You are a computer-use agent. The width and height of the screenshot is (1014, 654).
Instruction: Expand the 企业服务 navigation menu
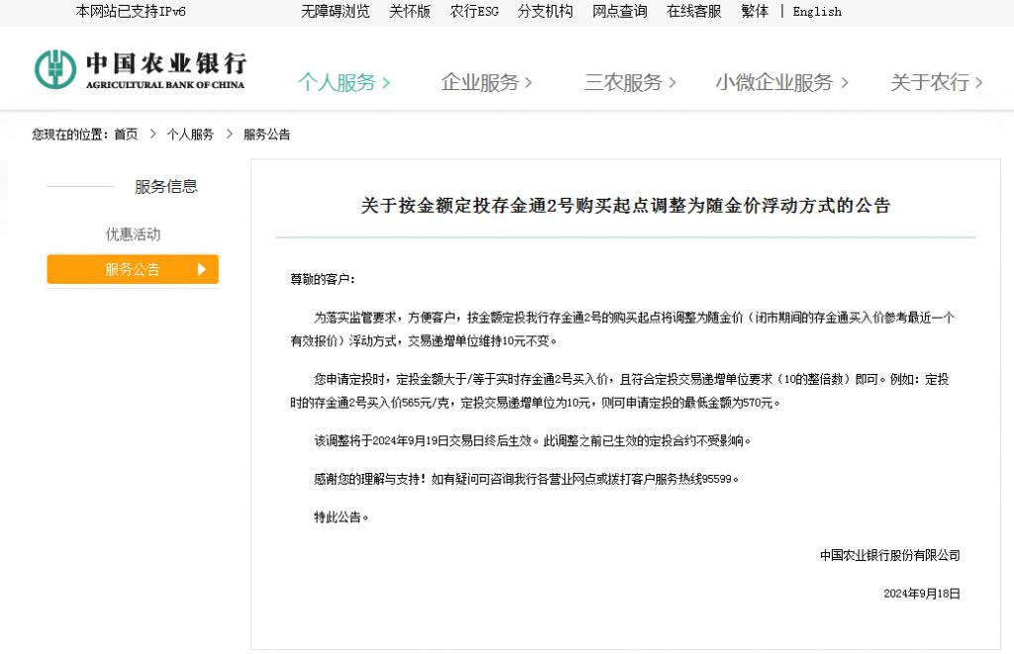(486, 83)
